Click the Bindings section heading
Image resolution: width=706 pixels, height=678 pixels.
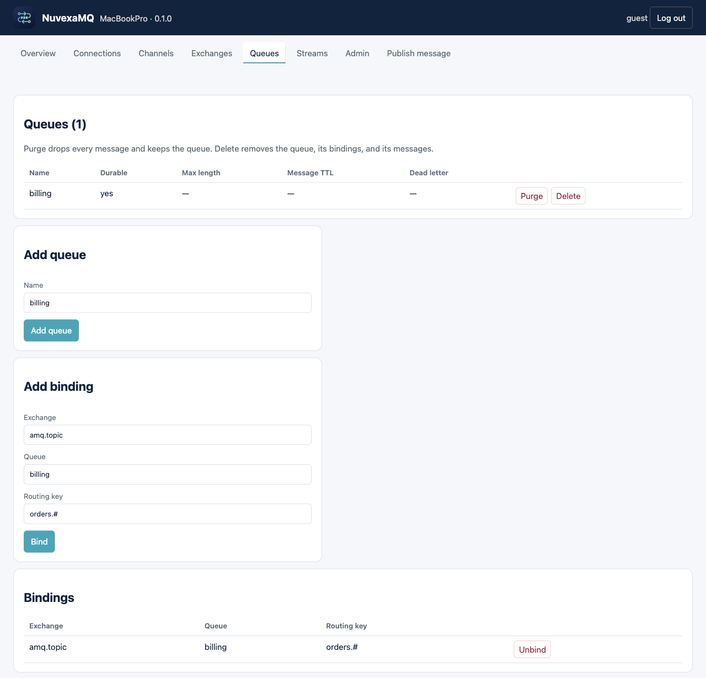pos(49,598)
